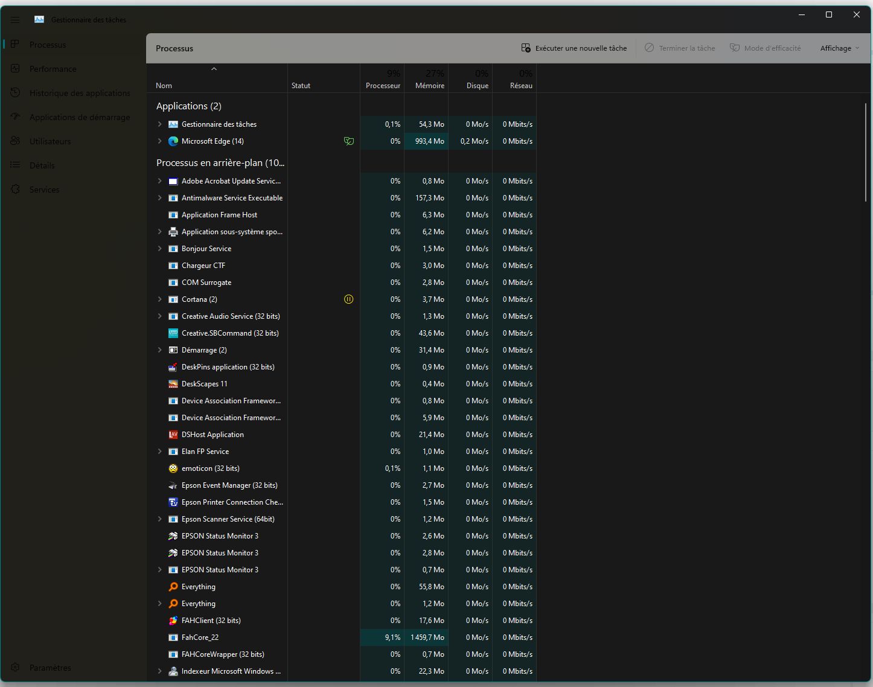Expand the Microsoft Edge (14) process group
The image size is (873, 687).
159,141
